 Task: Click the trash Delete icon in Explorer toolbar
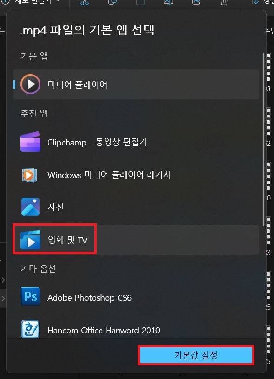click(x=224, y=2)
